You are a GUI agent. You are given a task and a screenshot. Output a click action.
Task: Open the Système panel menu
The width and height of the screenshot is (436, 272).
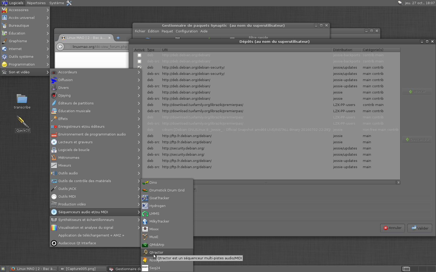click(x=57, y=3)
